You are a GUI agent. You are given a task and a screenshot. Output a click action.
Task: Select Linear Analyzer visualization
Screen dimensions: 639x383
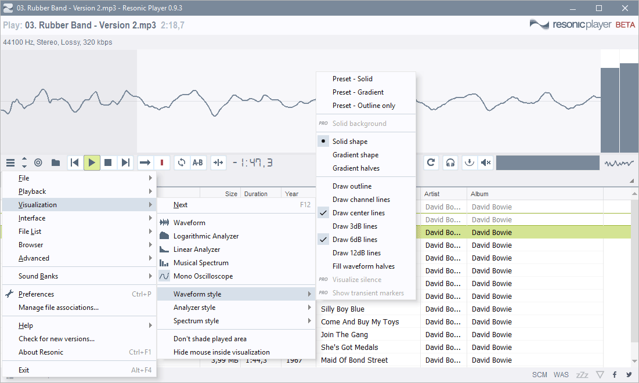tap(236, 250)
